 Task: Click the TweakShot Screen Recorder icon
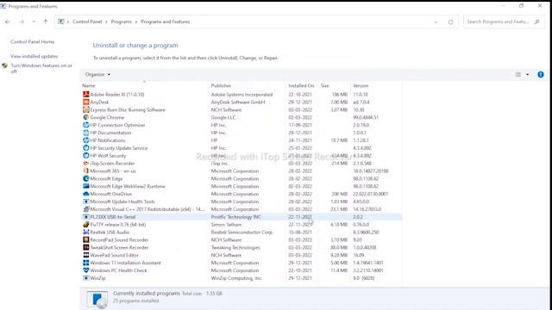click(x=86, y=247)
